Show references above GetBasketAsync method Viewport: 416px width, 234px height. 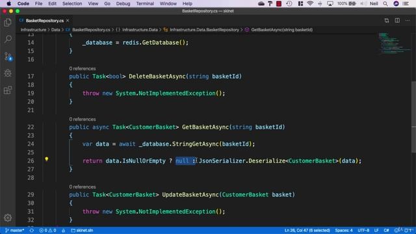tap(83, 119)
